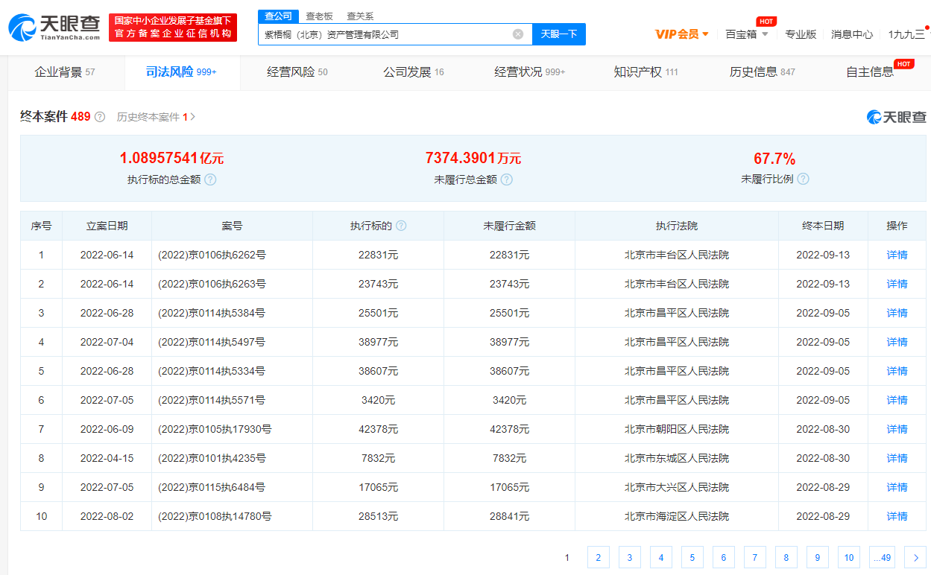Open the VIP会员 dropdown menu
Screen dimensions: 931x575
(681, 34)
